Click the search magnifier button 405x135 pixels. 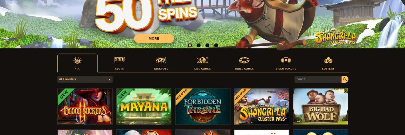345,79
